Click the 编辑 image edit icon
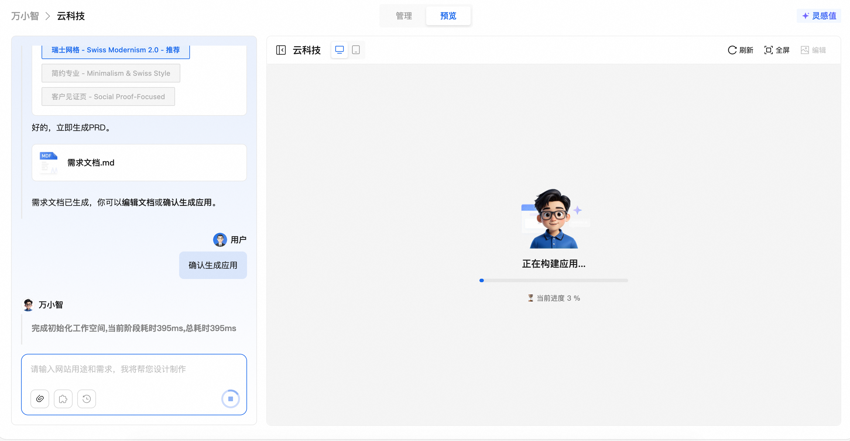This screenshot has width=850, height=441. pos(805,50)
